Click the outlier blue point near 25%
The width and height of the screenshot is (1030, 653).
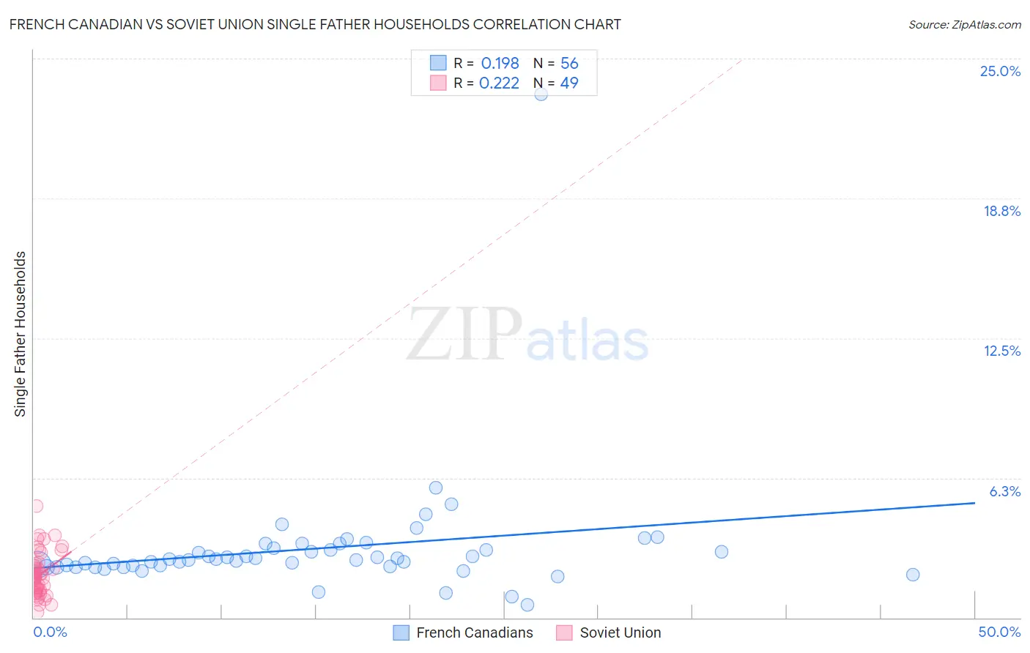[x=541, y=94]
